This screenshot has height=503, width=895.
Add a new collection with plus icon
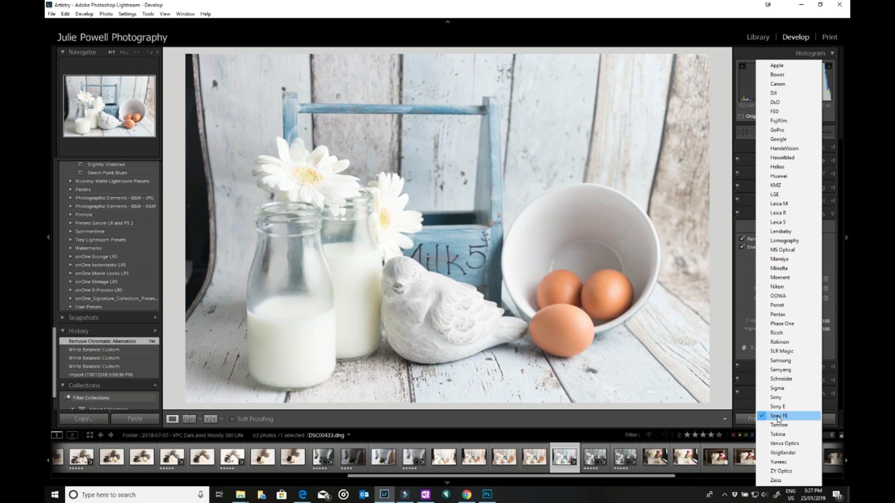155,385
